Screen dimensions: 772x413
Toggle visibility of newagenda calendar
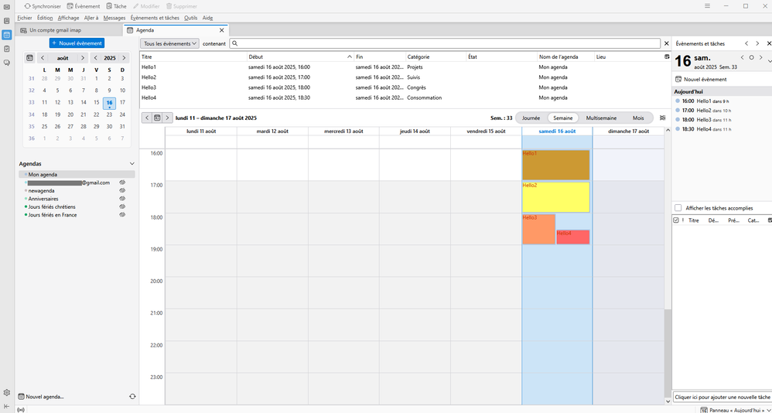tap(122, 191)
